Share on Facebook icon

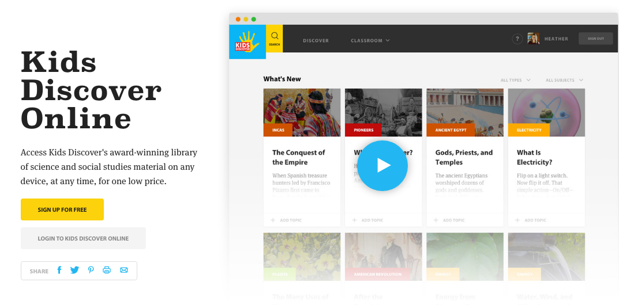pyautogui.click(x=59, y=270)
